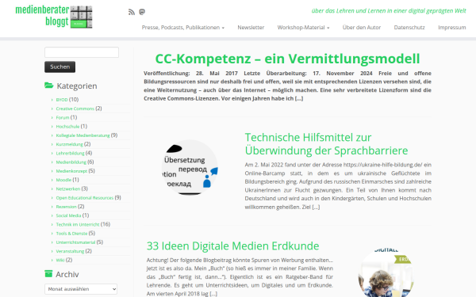Select the Medienbildung category
This screenshot has width=476, height=297.
coord(71,162)
